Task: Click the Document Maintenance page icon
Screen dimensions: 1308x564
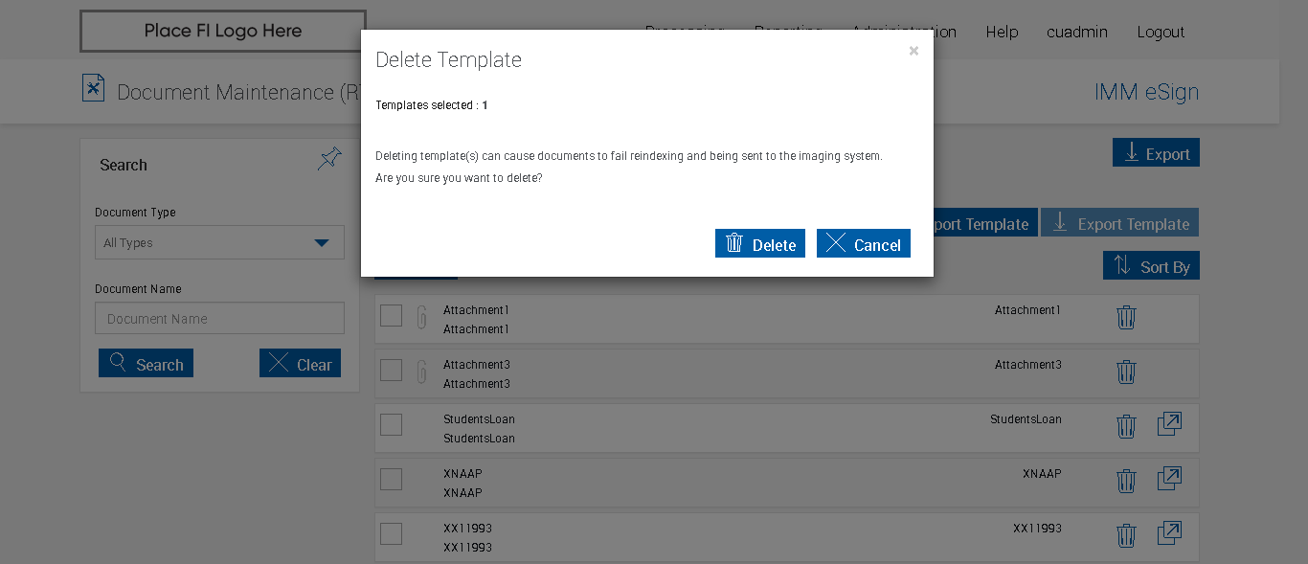Action: click(93, 88)
